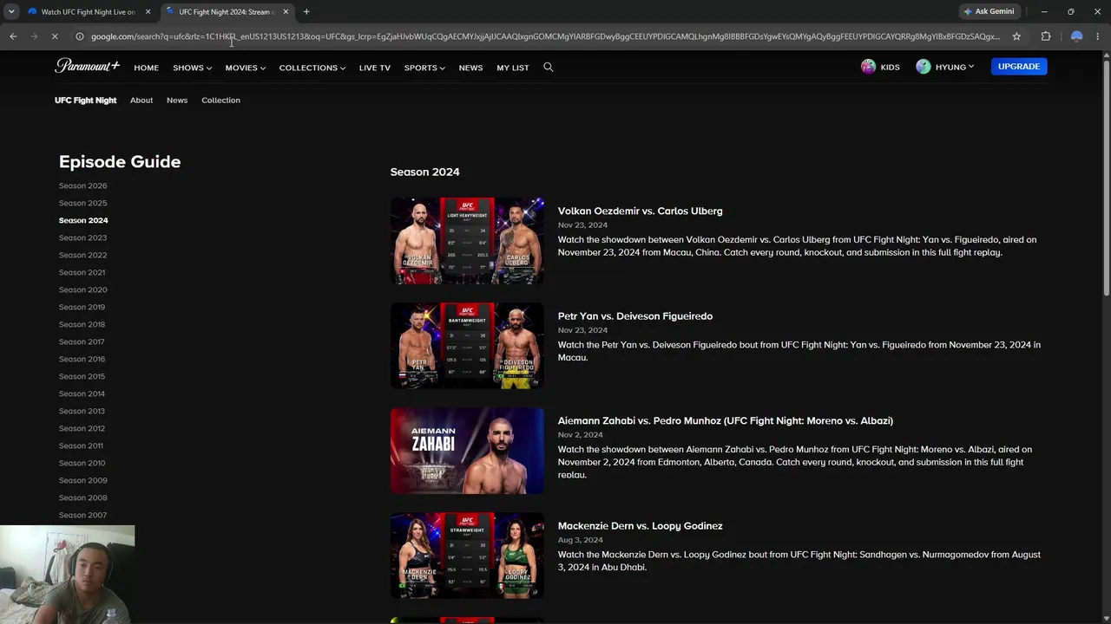Screen dimensions: 1111x624
Task: Select Season 2026 in the Episode Guide
Action: coord(83,185)
